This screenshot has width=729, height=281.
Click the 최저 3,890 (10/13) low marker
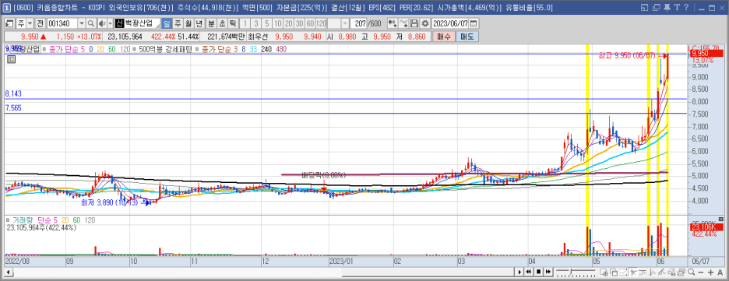(110, 202)
